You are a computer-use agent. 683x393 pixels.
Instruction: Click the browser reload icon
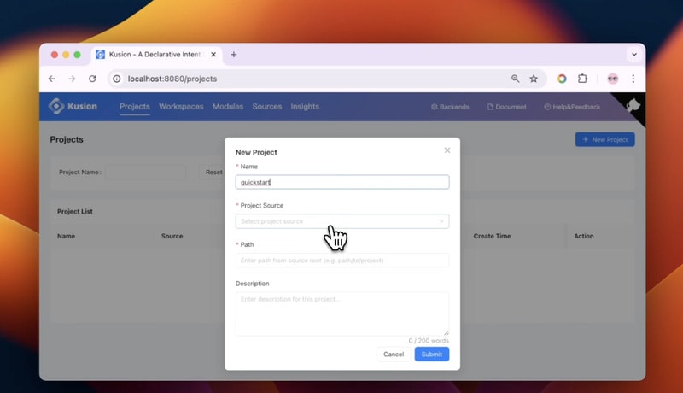(92, 79)
